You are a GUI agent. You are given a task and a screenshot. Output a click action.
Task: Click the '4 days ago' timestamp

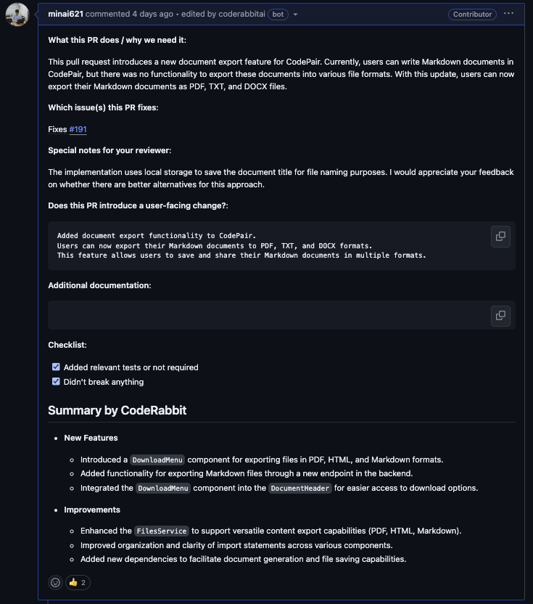click(152, 15)
